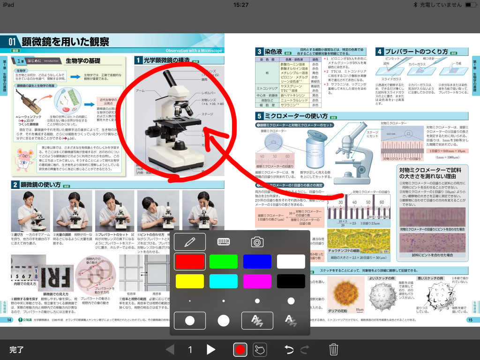
Task: Go to the previous page arrow
Action: tap(170, 349)
